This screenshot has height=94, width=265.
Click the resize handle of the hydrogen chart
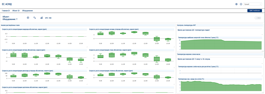tap(87, 47)
